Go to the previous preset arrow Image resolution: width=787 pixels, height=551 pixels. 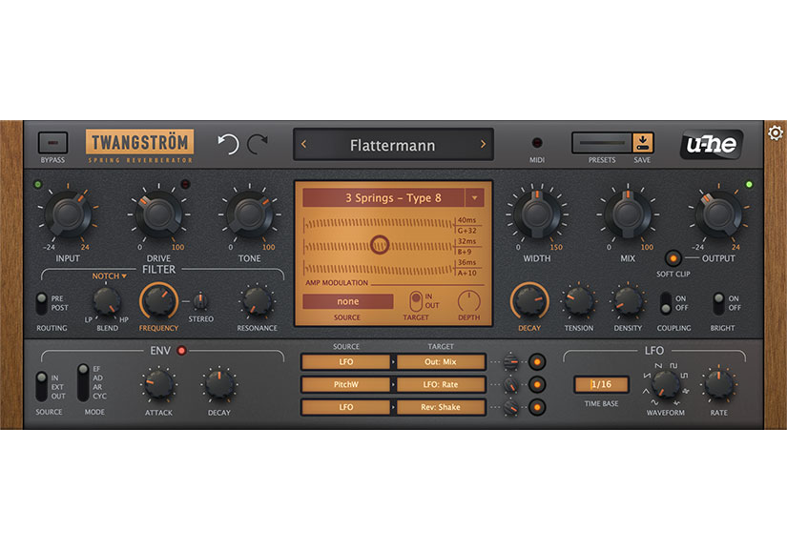pyautogui.click(x=303, y=144)
